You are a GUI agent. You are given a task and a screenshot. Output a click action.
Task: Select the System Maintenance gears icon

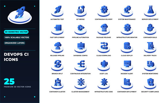[x=127, y=11]
